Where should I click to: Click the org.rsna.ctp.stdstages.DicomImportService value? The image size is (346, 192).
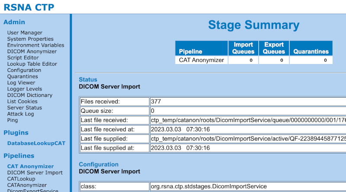(209, 186)
